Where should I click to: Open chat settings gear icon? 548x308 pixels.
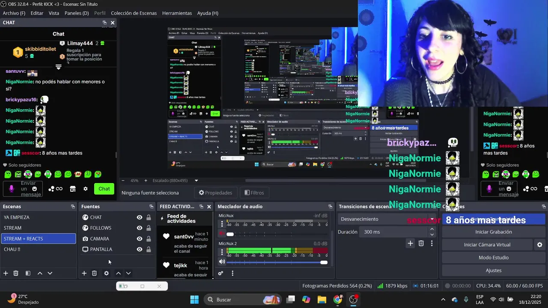point(86,189)
